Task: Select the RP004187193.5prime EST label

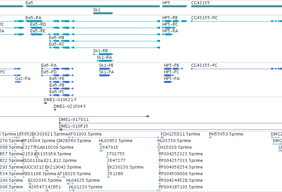Action: click(x=181, y=187)
